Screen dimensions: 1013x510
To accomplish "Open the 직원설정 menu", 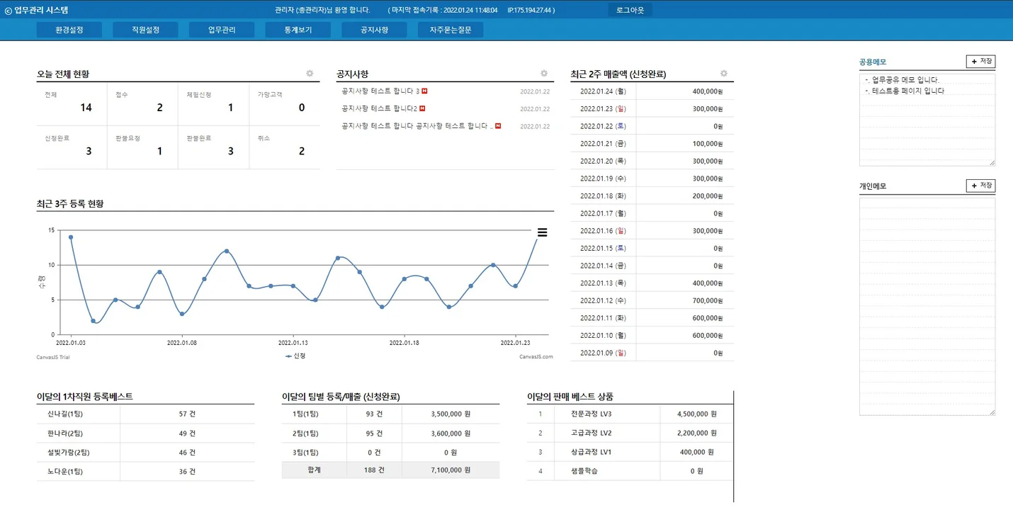I will (146, 30).
